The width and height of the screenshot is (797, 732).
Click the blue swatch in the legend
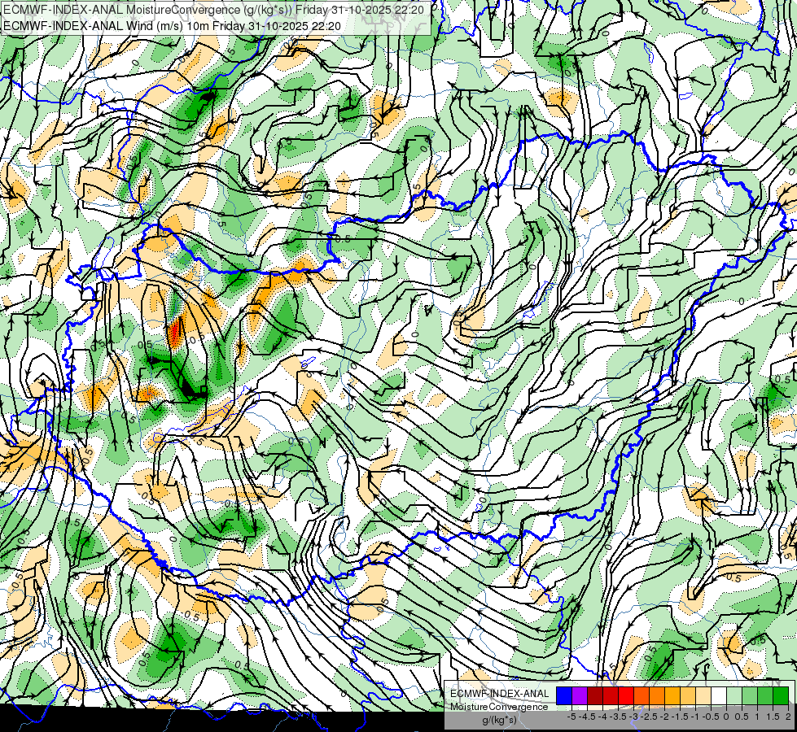pos(564,695)
